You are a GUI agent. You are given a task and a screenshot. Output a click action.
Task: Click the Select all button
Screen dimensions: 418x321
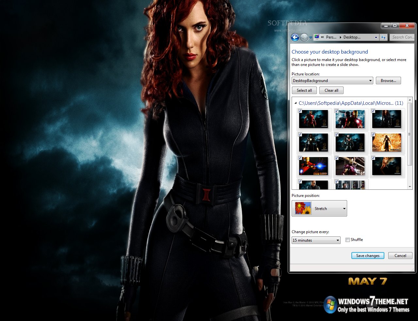(304, 90)
